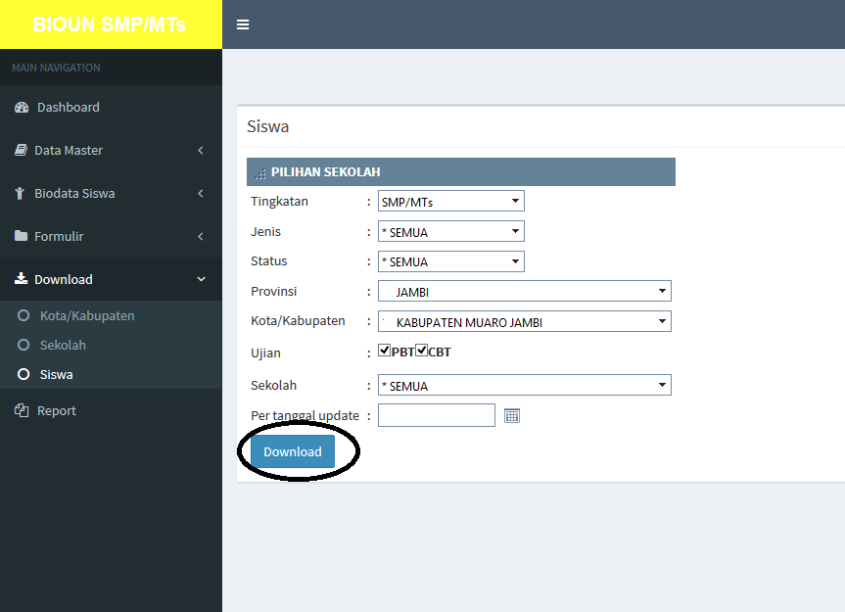Image resolution: width=845 pixels, height=612 pixels.
Task: Click the Data Master book icon
Action: tap(21, 150)
